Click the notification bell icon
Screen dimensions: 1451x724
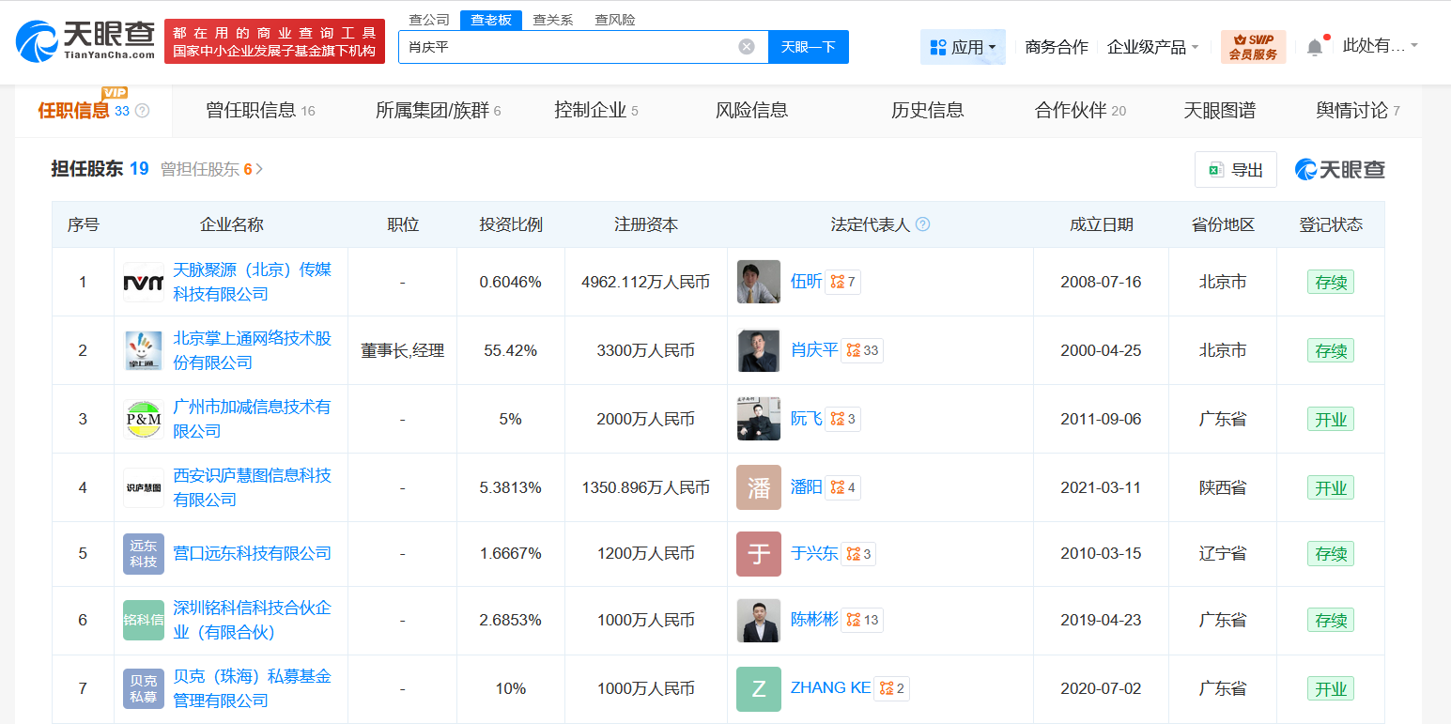click(x=1315, y=47)
